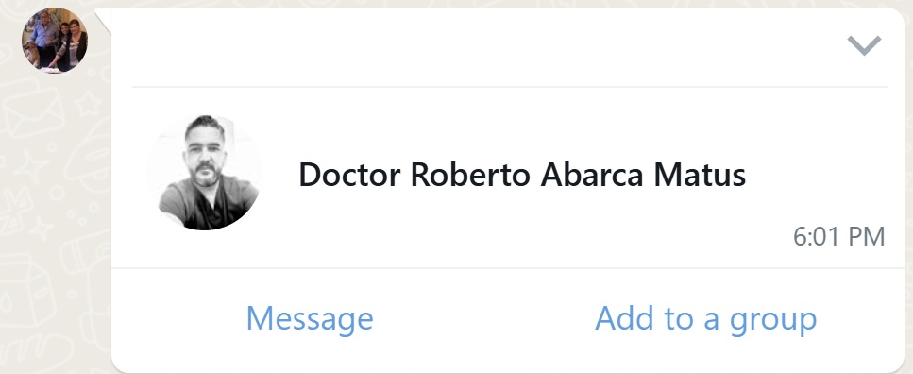Screen dimensions: 913x374
Task: Click the blue 'group' word in Add to a group
Action: tap(773, 321)
